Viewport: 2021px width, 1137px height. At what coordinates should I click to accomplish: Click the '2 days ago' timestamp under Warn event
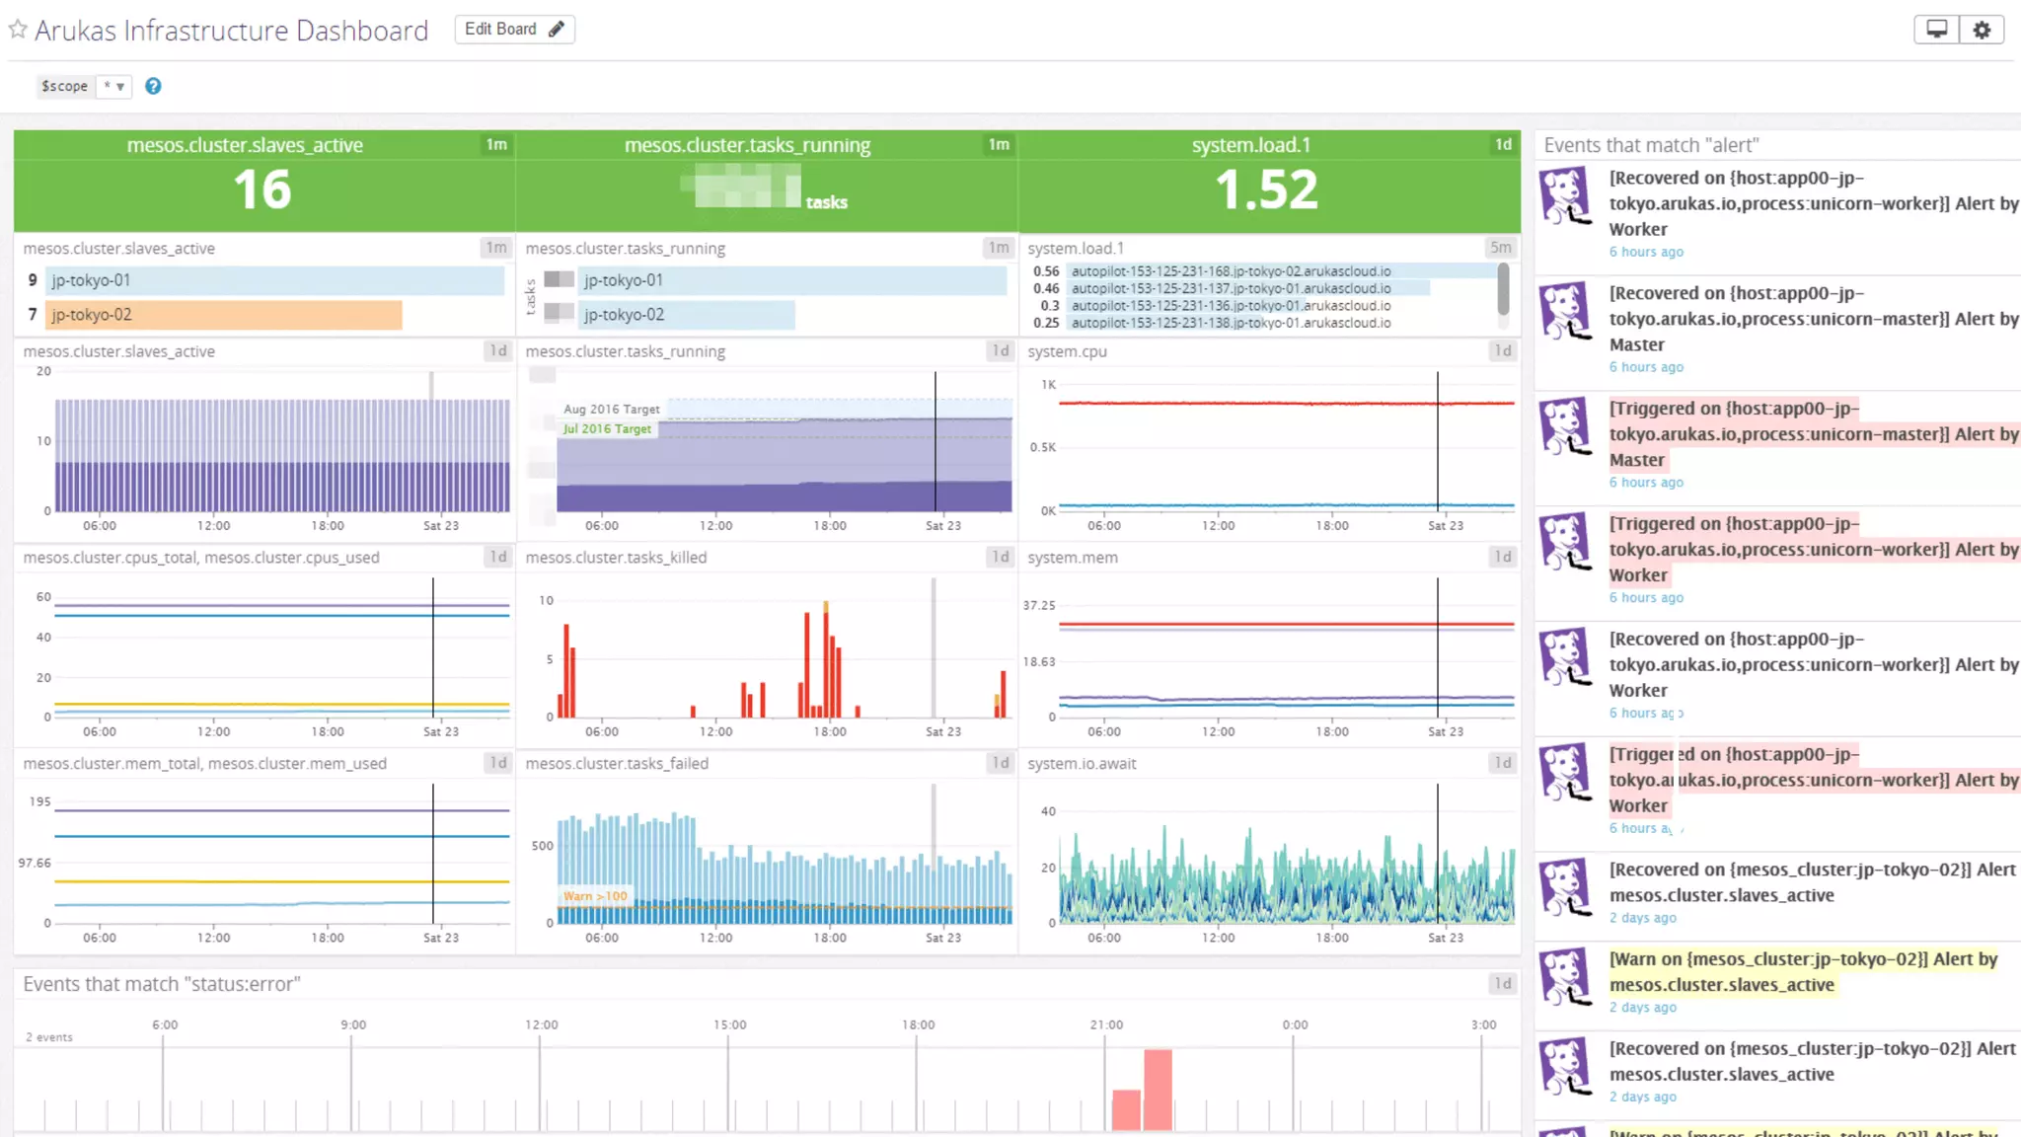[1643, 1008]
